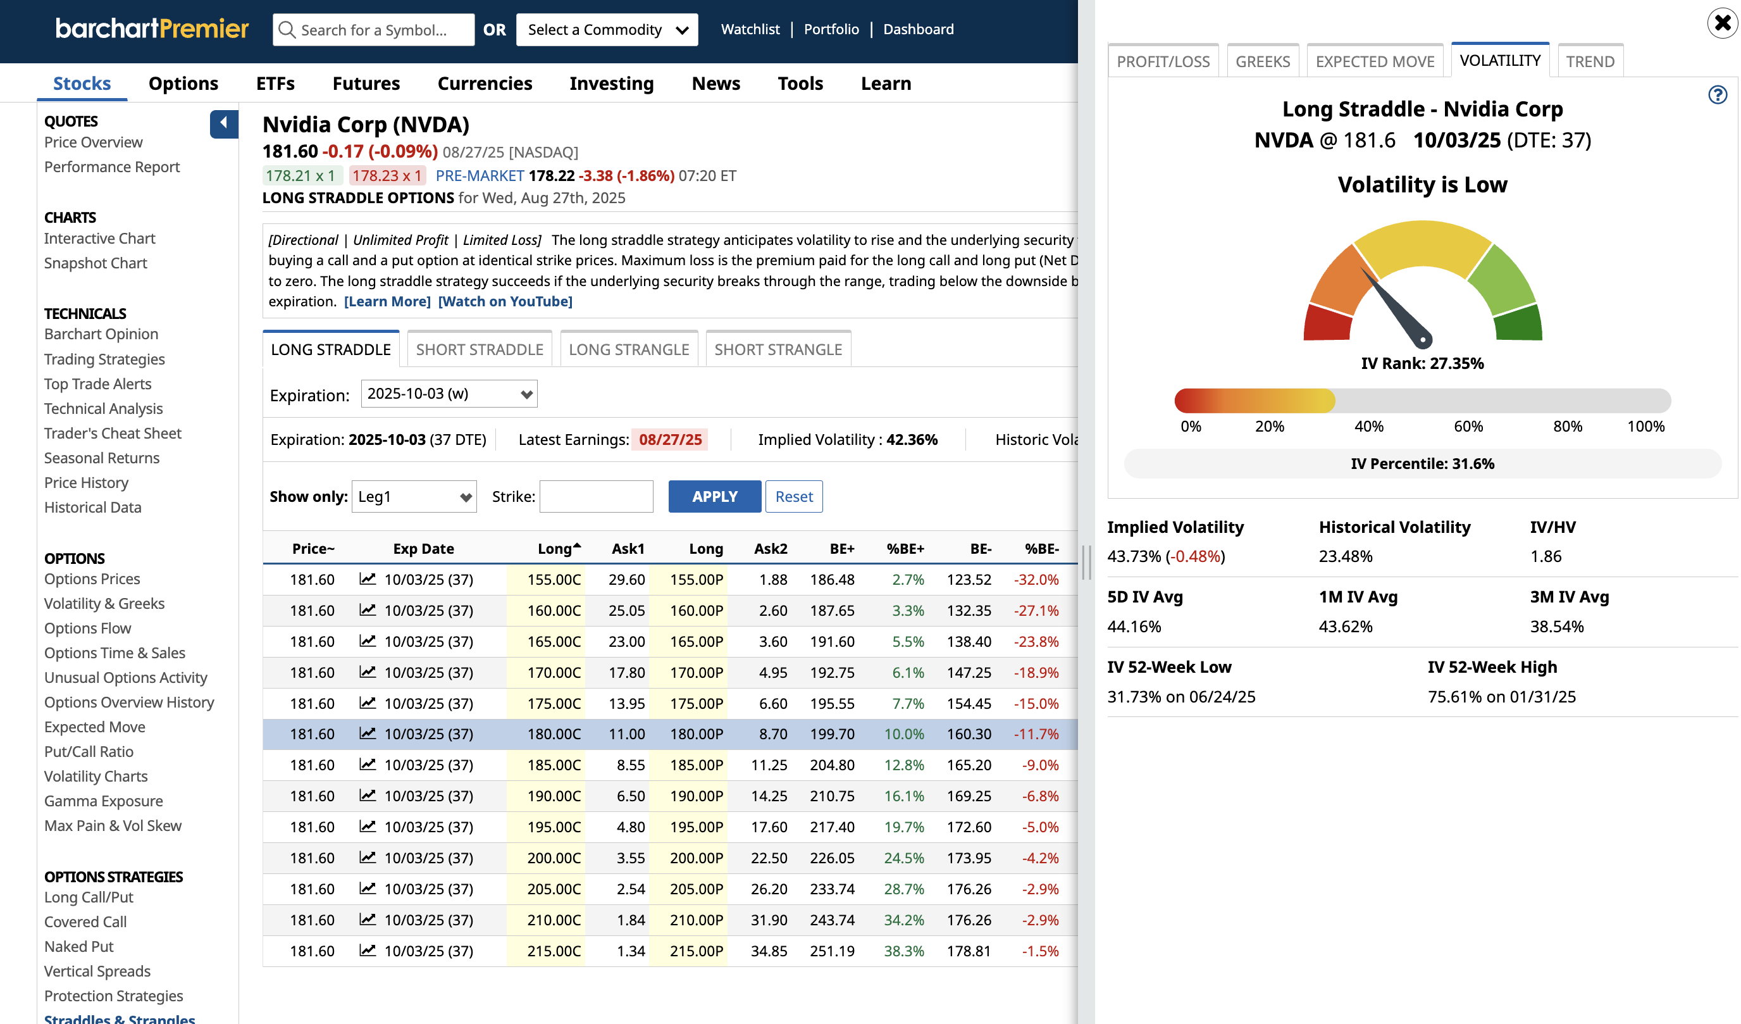
Task: Open the Options main menu
Action: tap(183, 84)
